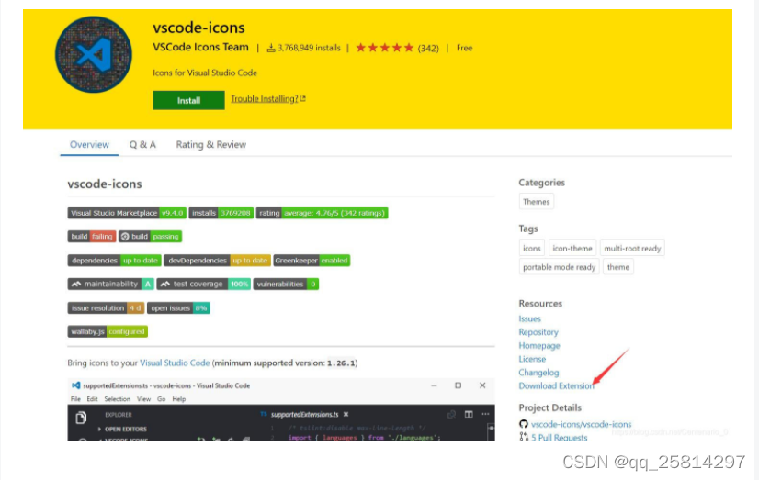Click the install count download icon
Viewport: 759px width, 480px height.
pyautogui.click(x=271, y=48)
